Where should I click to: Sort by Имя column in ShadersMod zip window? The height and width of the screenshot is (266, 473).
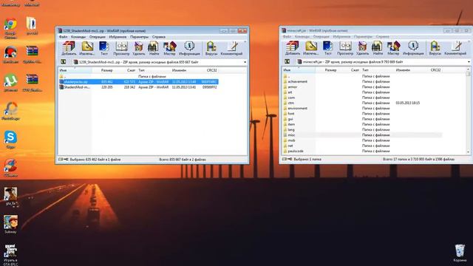tap(75, 70)
